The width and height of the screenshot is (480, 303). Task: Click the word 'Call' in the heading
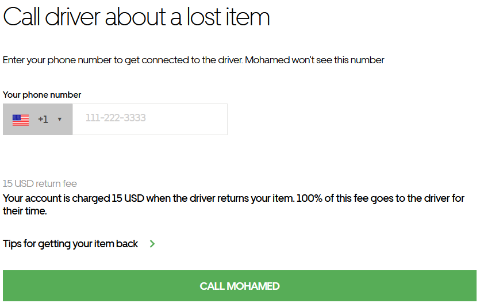[x=21, y=17]
